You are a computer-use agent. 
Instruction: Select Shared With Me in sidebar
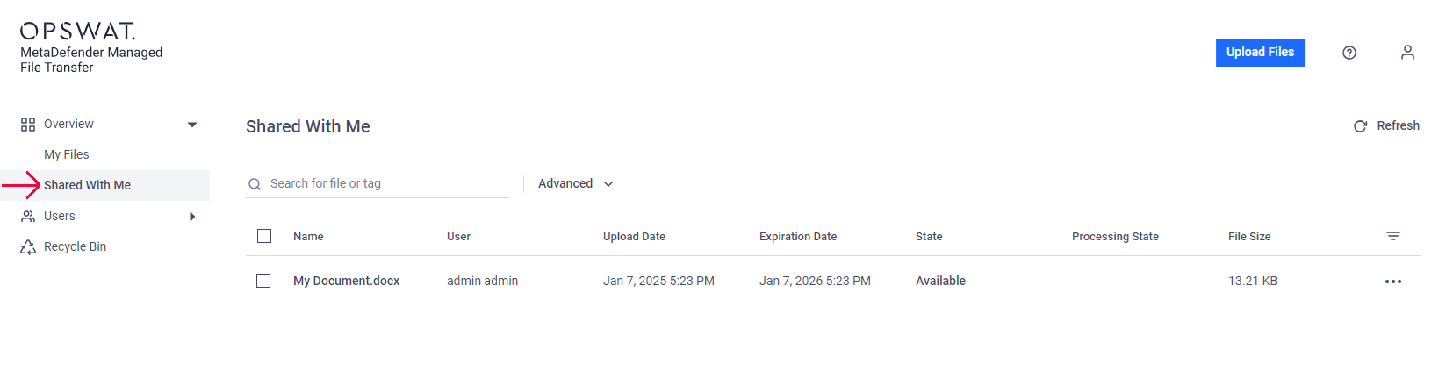[87, 185]
